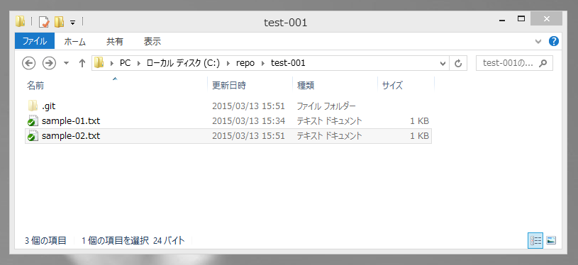Switch to the 表示 ribbon tab
Screen dimensions: 578x265
point(152,42)
